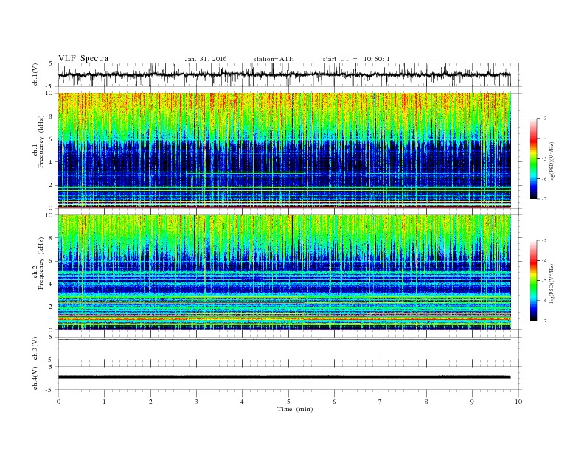
Task: Click ch.1 frequency axis label "4"
Action: pos(51,162)
